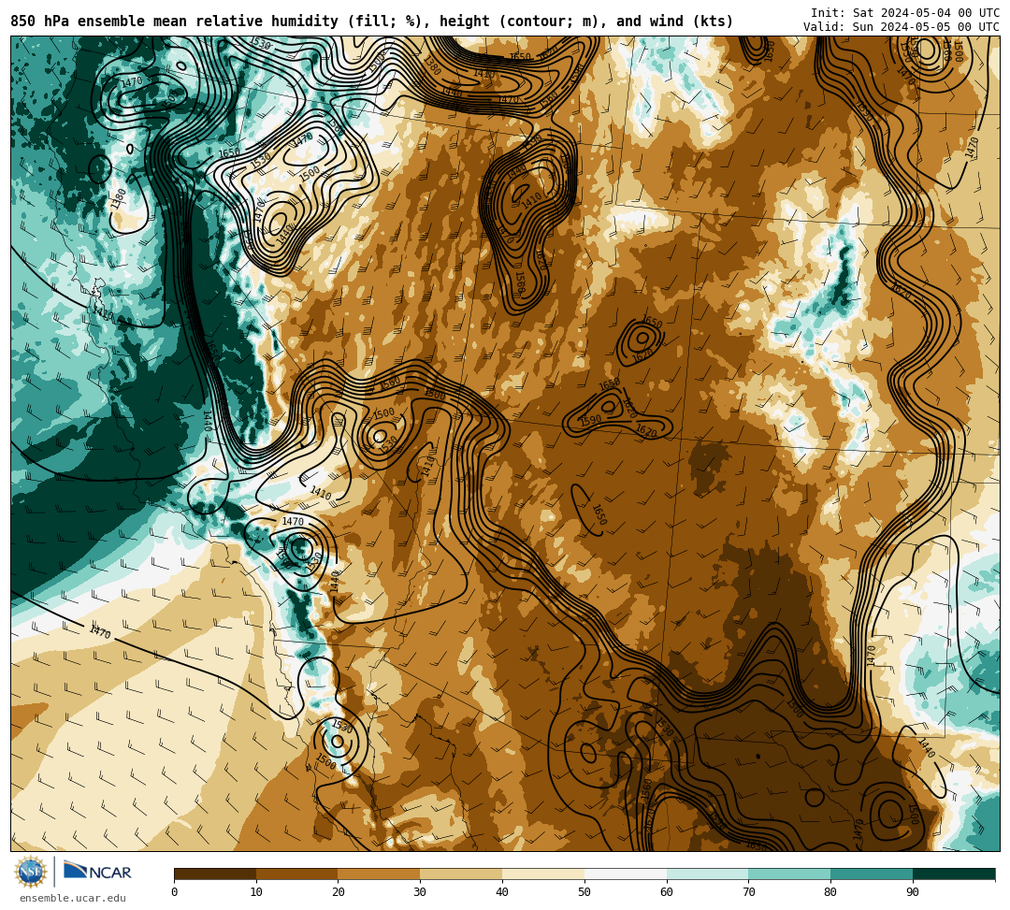Click the Init: Sat 2024-05-04 00 UTC line
Viewport: 1010px width, 910px height.
coord(905,13)
